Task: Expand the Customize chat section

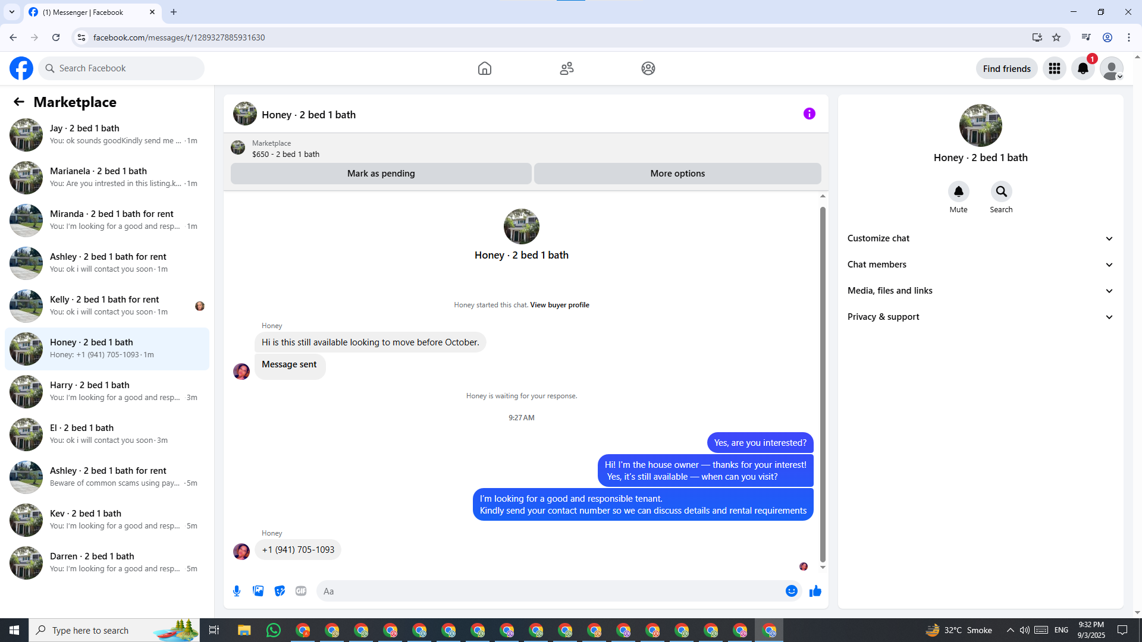Action: click(980, 238)
